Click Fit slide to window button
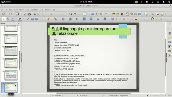Viewport: 172px width, 97px height. pyautogui.click(x=148, y=96)
